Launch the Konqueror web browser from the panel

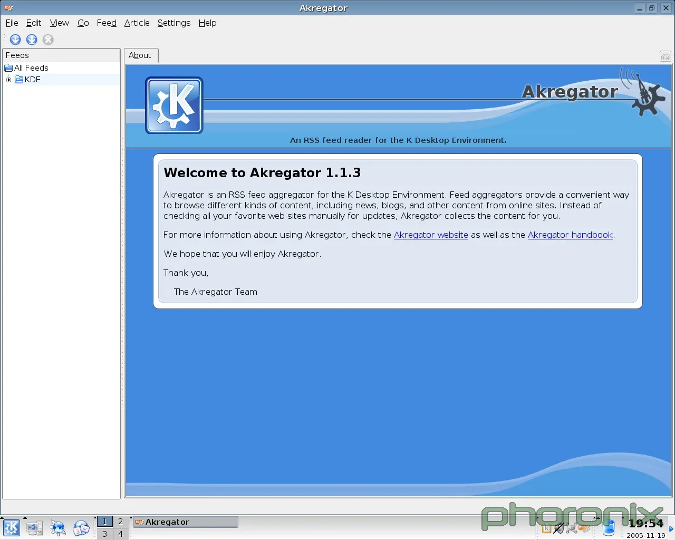(57, 527)
